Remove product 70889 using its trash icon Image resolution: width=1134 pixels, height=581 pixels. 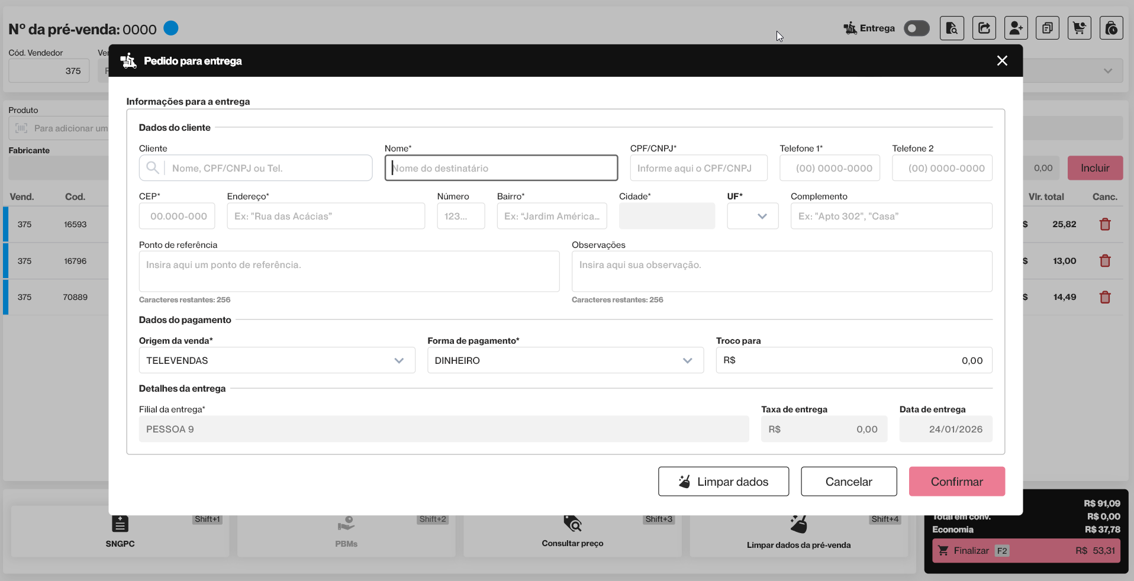point(1104,298)
